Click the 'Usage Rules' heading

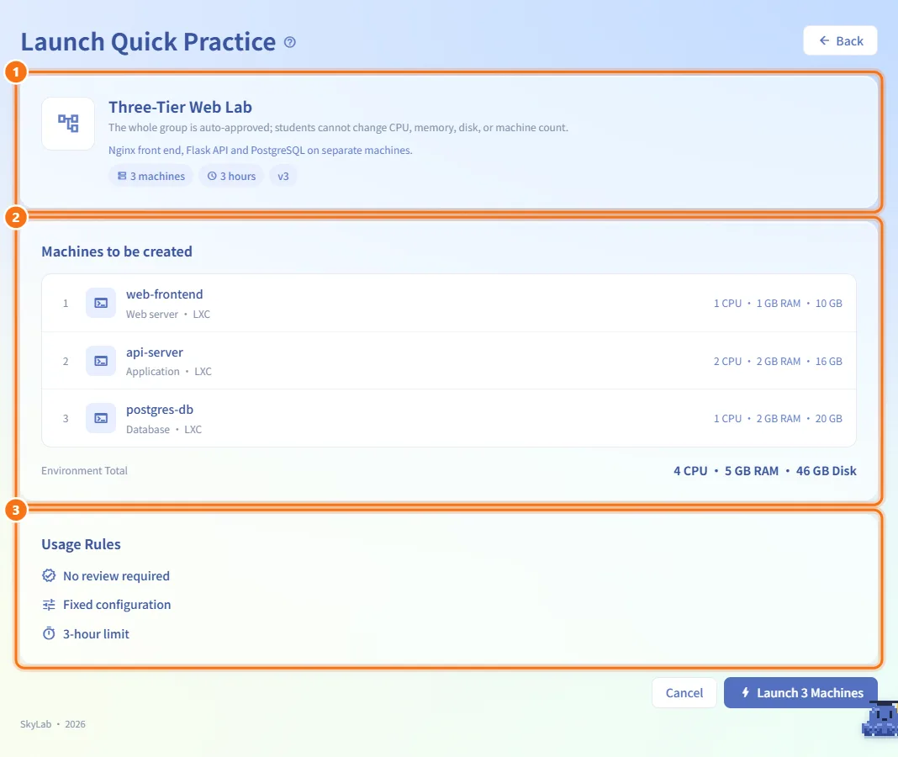click(x=81, y=544)
